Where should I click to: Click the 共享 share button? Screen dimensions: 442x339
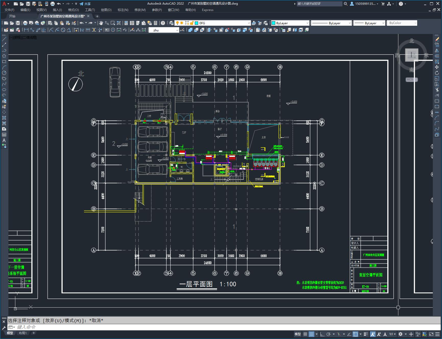(85, 4)
